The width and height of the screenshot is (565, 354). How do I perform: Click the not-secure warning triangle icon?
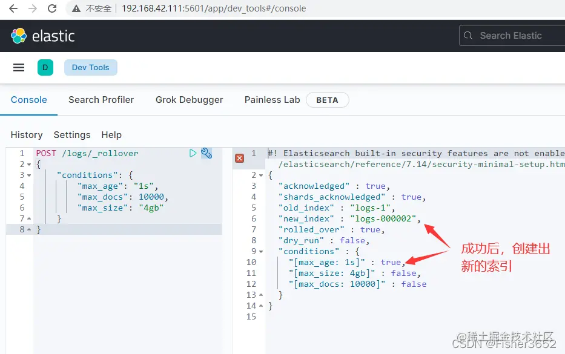pos(76,8)
